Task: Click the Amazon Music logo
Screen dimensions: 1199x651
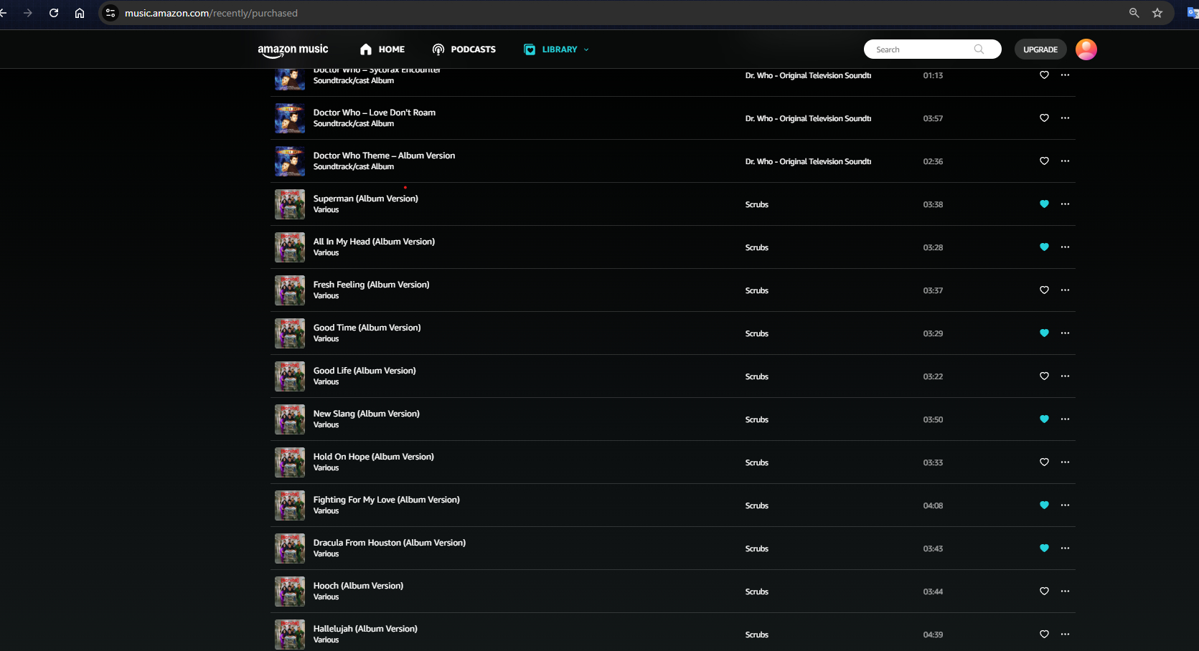Action: (x=293, y=49)
